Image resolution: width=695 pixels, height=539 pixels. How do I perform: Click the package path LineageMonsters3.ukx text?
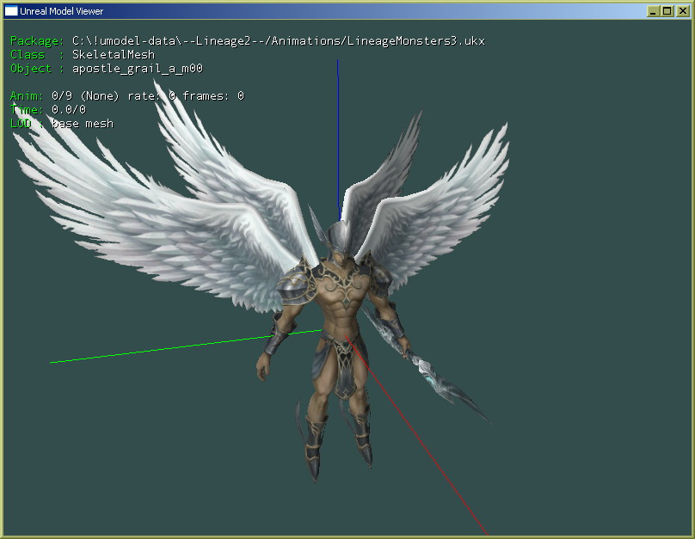pyautogui.click(x=279, y=40)
